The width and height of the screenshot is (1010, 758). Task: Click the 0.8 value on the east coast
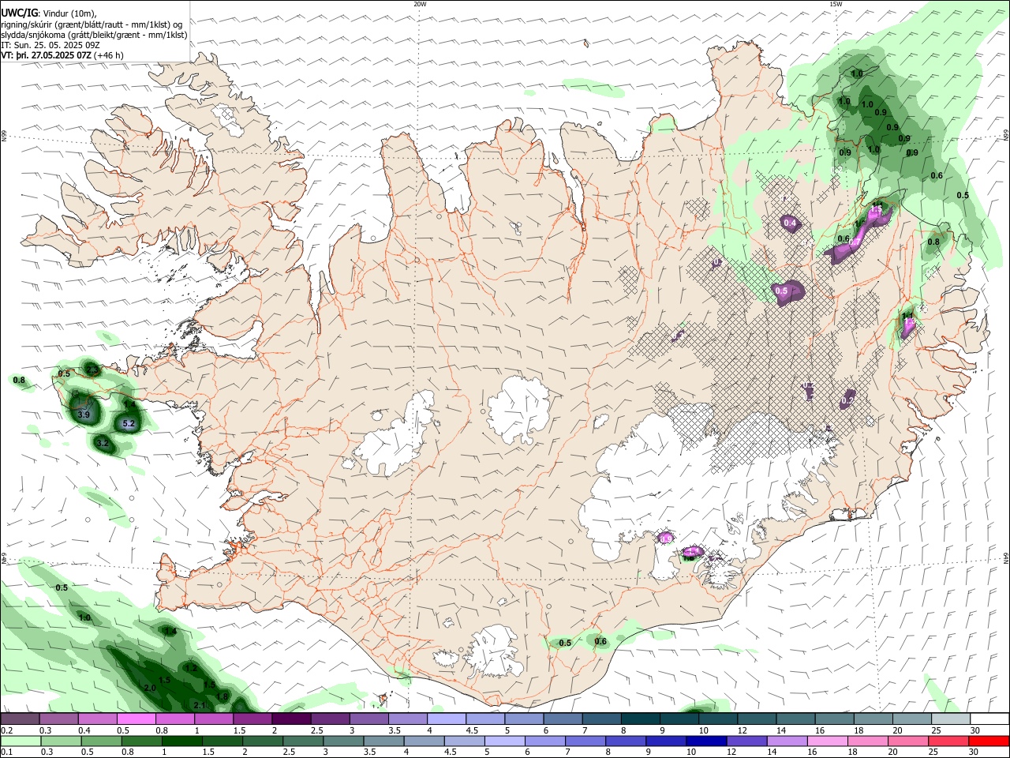[933, 242]
